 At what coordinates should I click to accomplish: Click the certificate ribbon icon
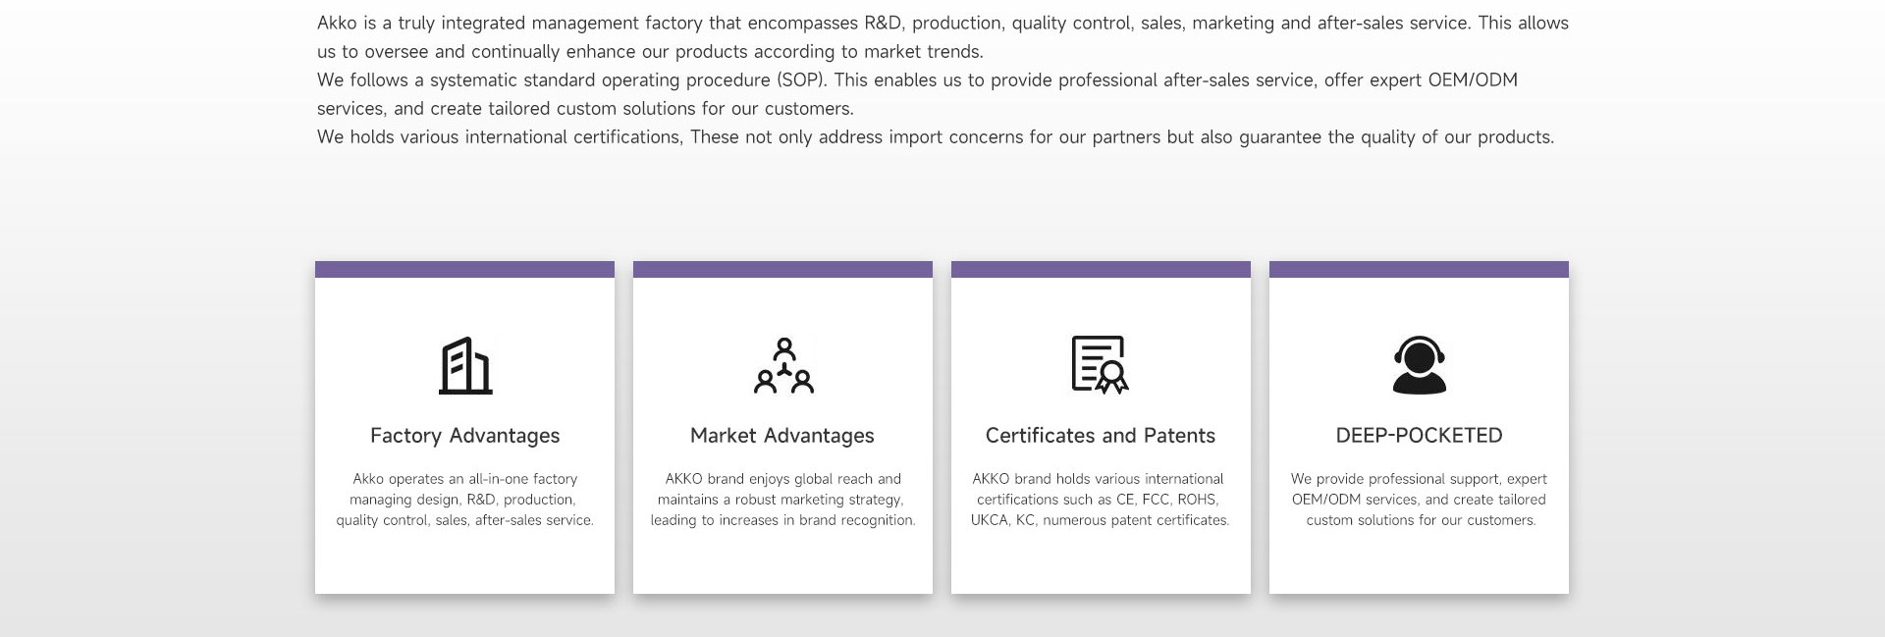pos(1100,365)
